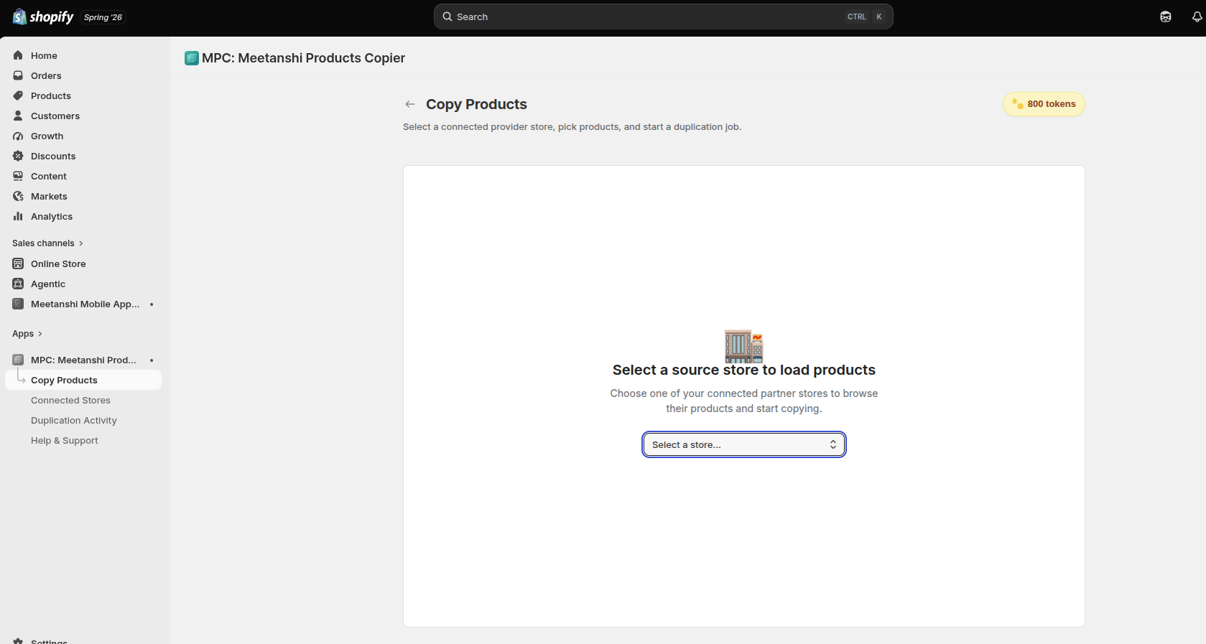Open Settings at sidebar bottom

[x=49, y=641]
